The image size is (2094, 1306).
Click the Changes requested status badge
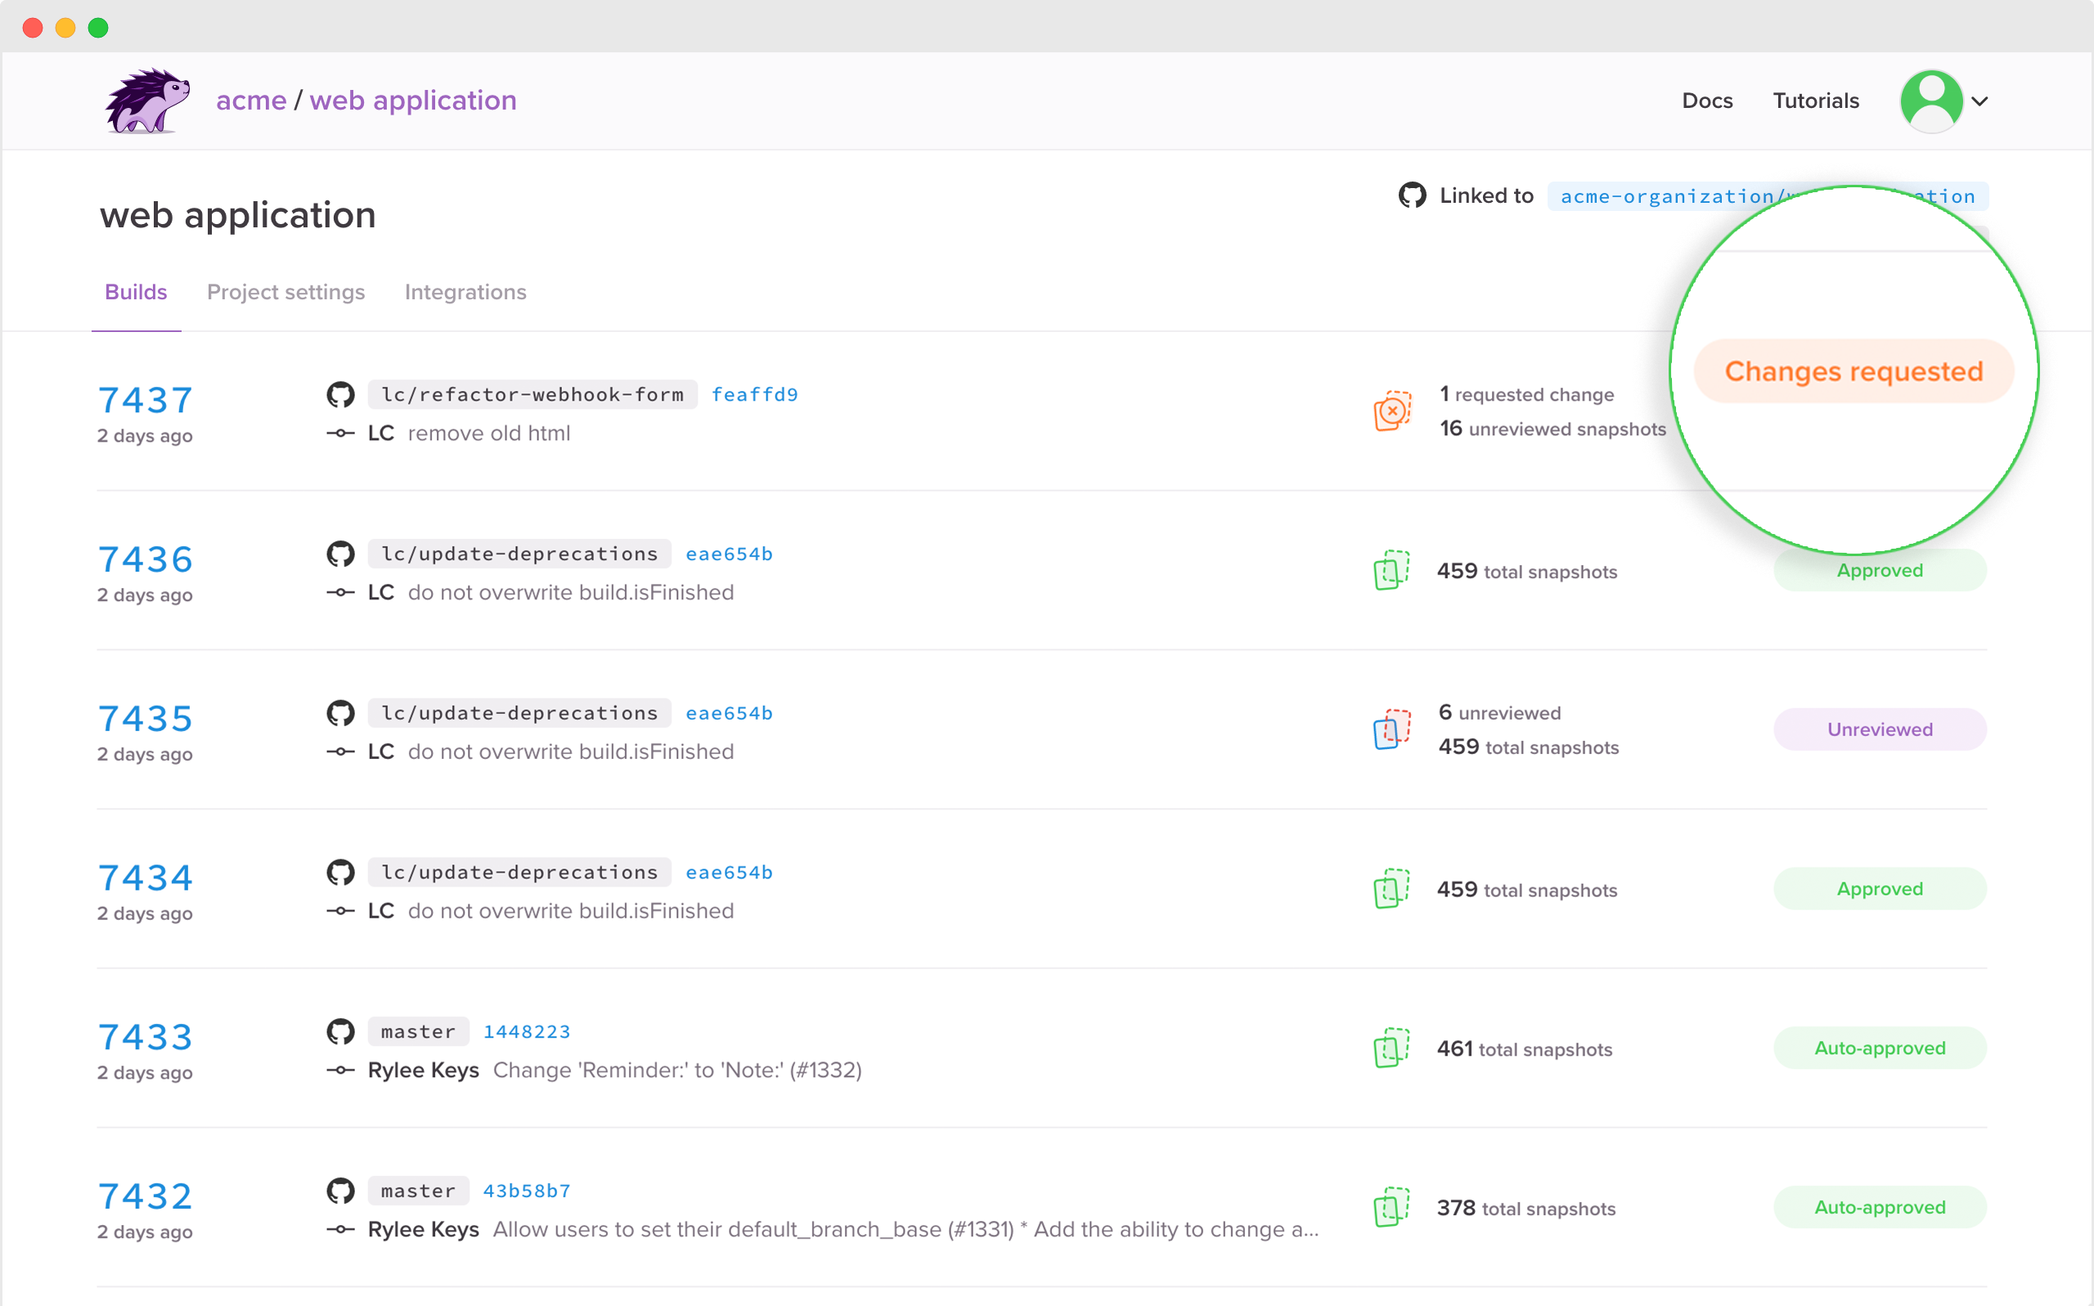(x=1853, y=371)
